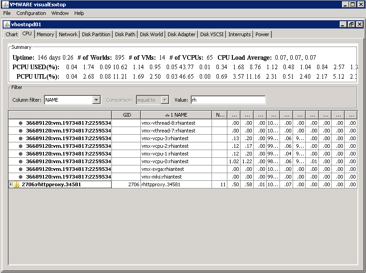Click the vmx-vcpu-3:rhiantest name cell

pos(176,138)
